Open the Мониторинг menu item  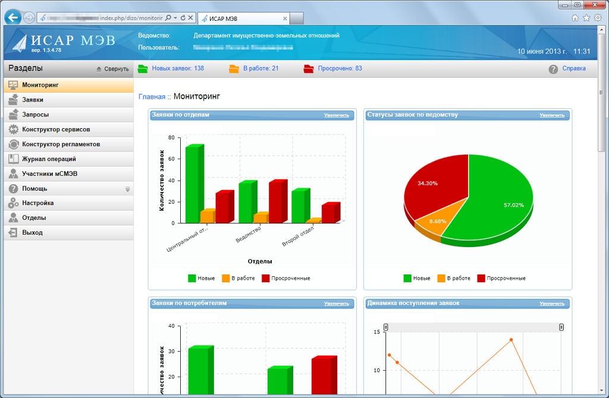tap(69, 85)
